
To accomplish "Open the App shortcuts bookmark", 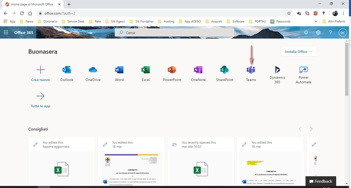I will [9, 22].
